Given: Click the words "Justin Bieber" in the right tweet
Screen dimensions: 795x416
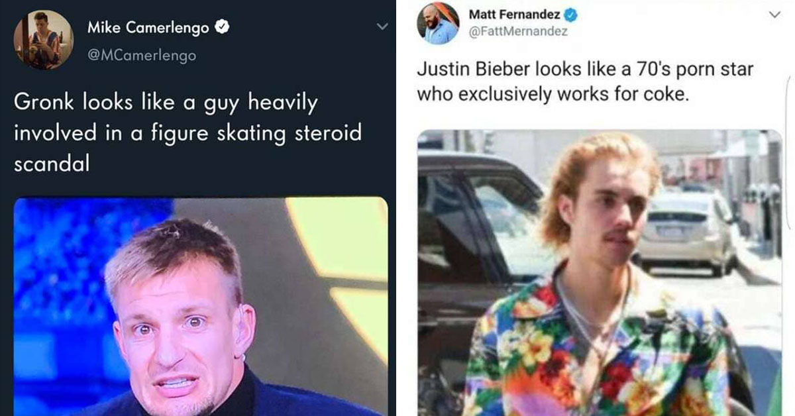Looking at the screenshot, I should (471, 70).
